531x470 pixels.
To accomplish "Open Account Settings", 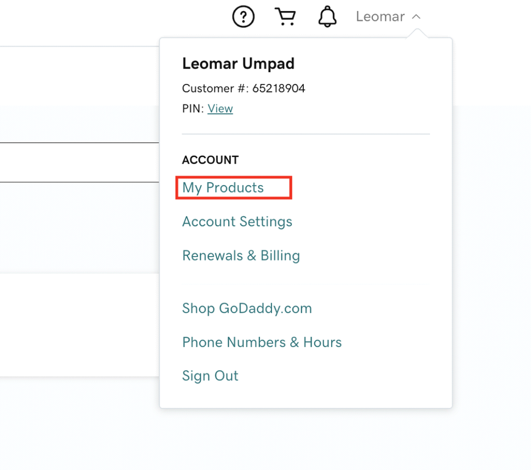I will (237, 222).
